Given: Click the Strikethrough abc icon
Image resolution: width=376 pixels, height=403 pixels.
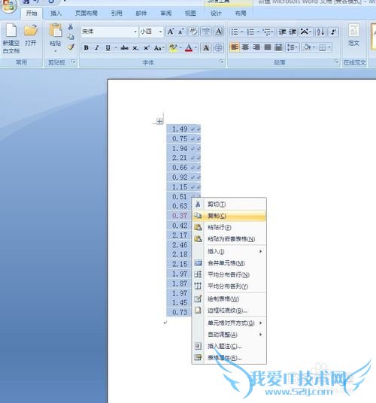Looking at the screenshot, I should 124,48.
